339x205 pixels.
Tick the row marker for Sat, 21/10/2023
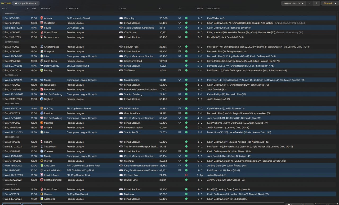3,90
